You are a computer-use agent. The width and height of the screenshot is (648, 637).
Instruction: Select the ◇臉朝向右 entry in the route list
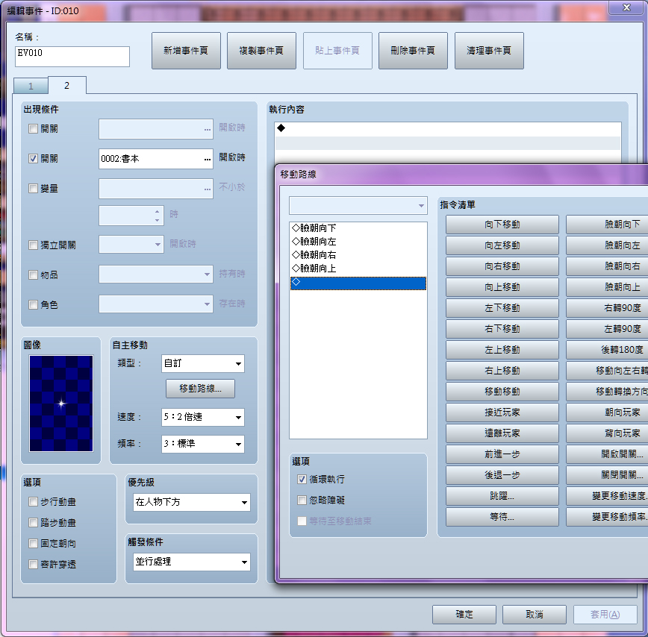coord(358,255)
